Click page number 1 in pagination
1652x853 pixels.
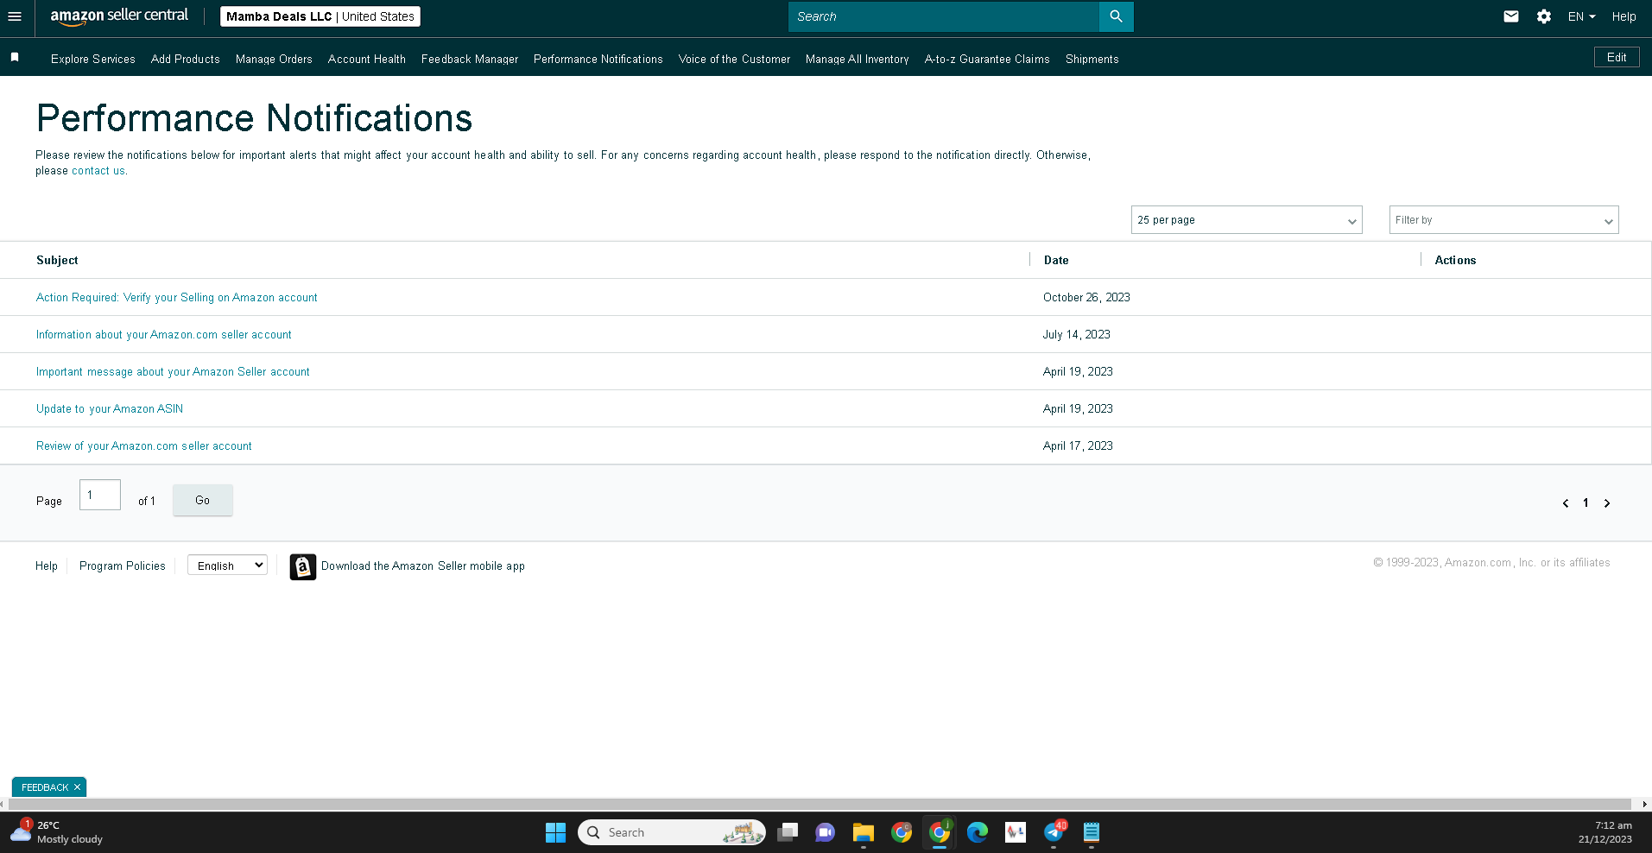pos(1586,503)
